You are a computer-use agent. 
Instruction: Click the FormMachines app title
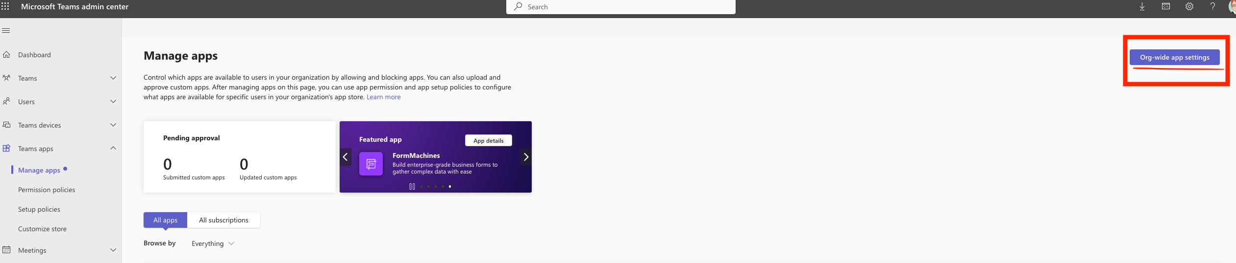click(416, 155)
